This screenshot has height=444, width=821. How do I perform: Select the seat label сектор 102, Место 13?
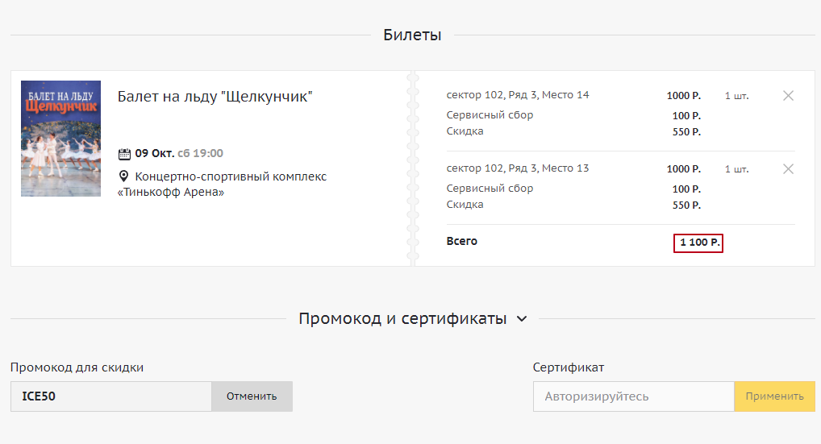click(518, 168)
